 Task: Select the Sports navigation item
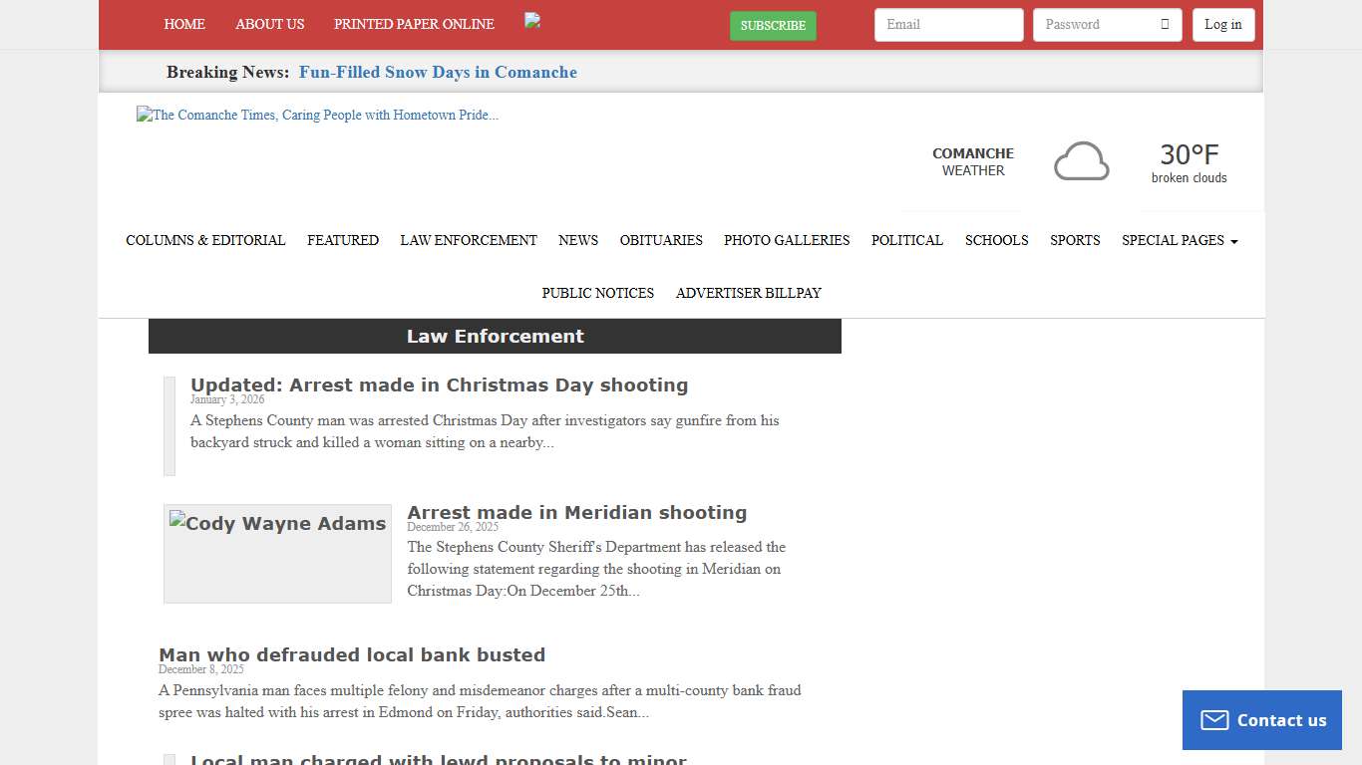1075,240
